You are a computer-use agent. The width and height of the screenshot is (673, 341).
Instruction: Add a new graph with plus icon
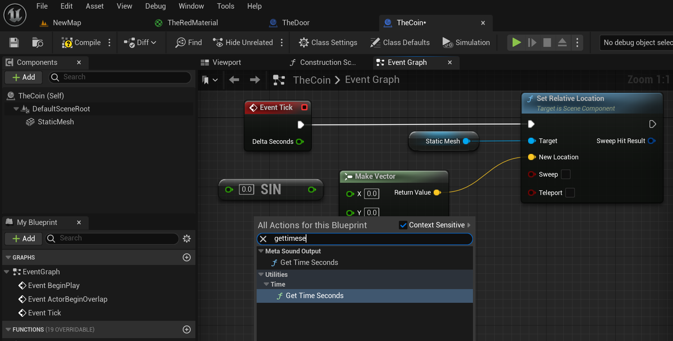pyautogui.click(x=187, y=257)
